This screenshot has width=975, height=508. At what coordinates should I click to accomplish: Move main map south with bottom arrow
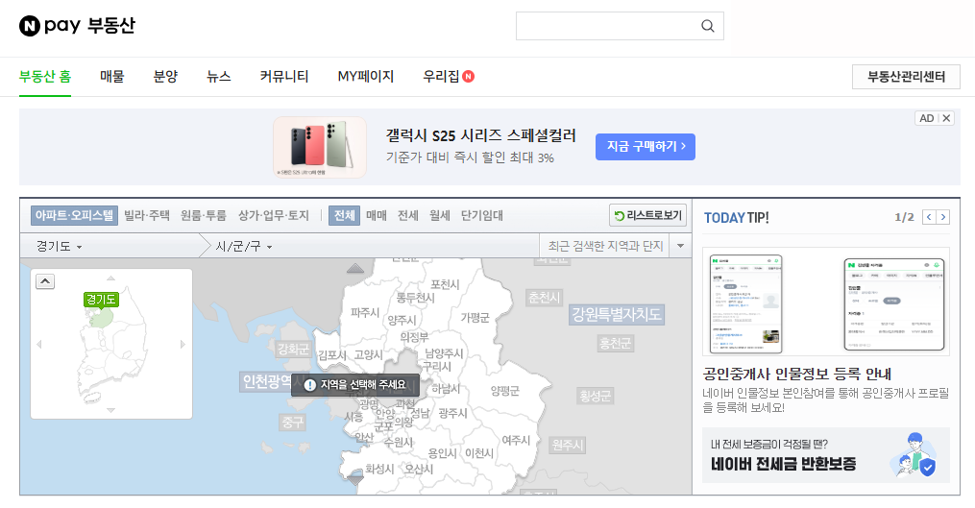[355, 480]
